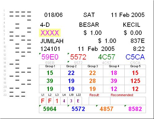This screenshot has height=119, width=154.
Task: Click the blue C5CA code
Action: [135, 57]
